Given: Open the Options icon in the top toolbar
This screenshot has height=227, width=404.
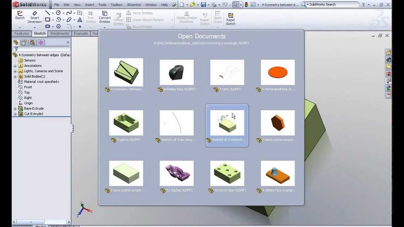Looking at the screenshot, I should (x=252, y=4).
